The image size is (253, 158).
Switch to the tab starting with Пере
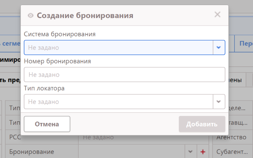pos(245,44)
